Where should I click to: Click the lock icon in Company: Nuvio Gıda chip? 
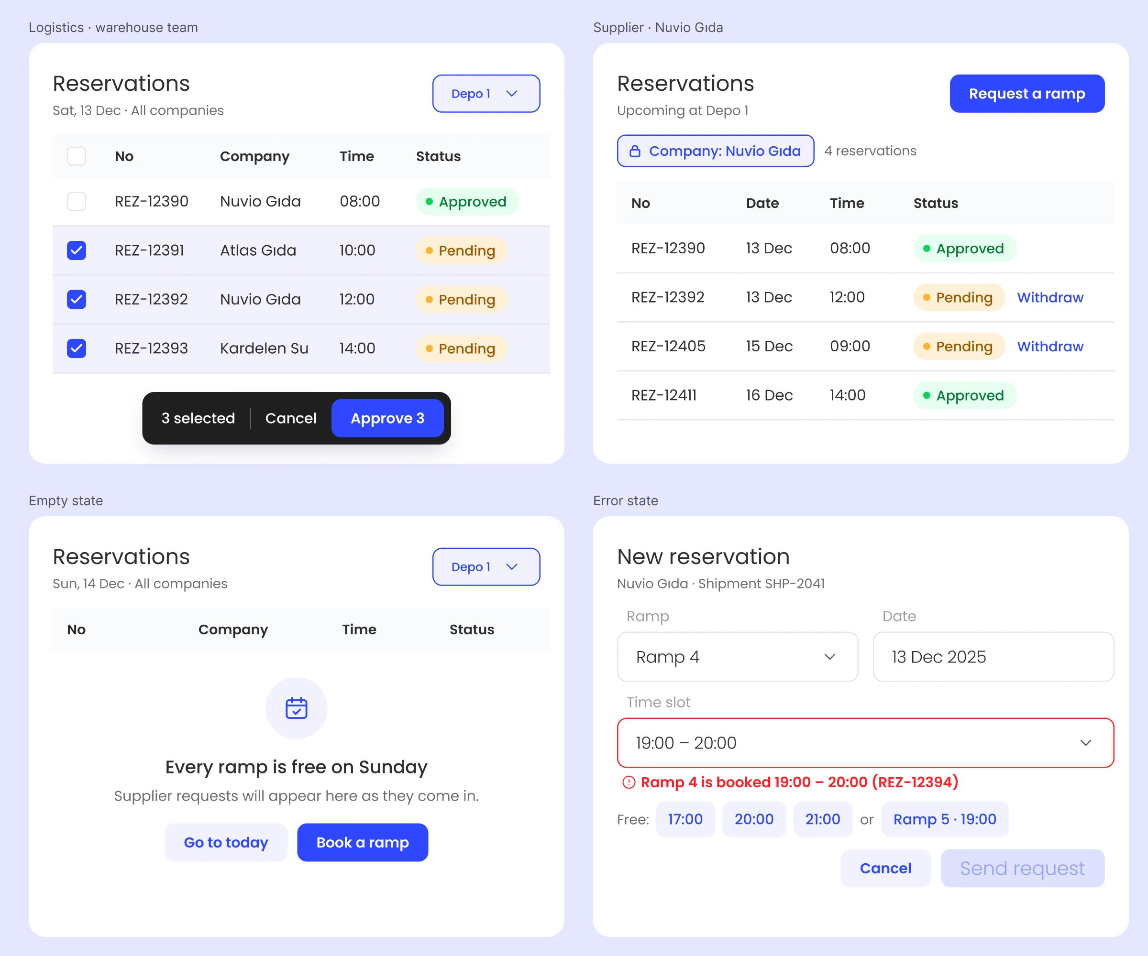[635, 152]
